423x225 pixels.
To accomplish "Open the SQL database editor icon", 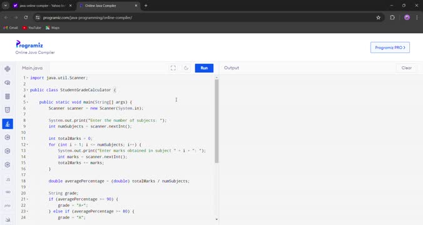I will tap(8, 96).
